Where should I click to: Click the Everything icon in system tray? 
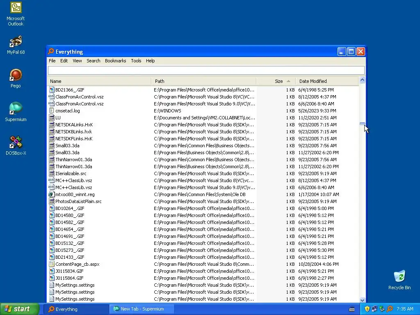(390, 309)
